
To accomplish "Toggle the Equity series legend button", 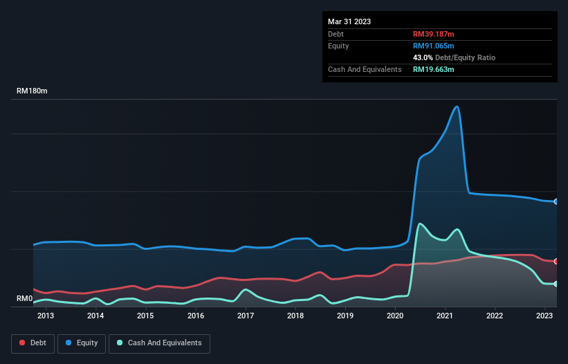I will click(82, 343).
